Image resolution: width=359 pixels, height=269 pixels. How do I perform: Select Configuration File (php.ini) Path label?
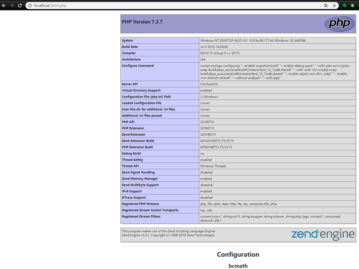pos(146,97)
